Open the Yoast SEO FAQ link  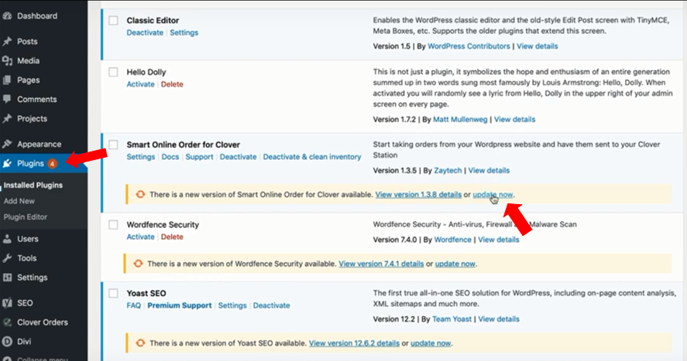coord(134,305)
